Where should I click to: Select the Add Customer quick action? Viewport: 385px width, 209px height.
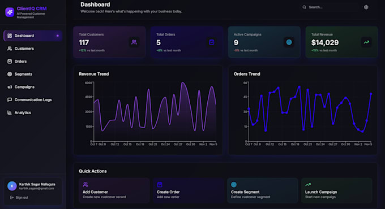114,190
